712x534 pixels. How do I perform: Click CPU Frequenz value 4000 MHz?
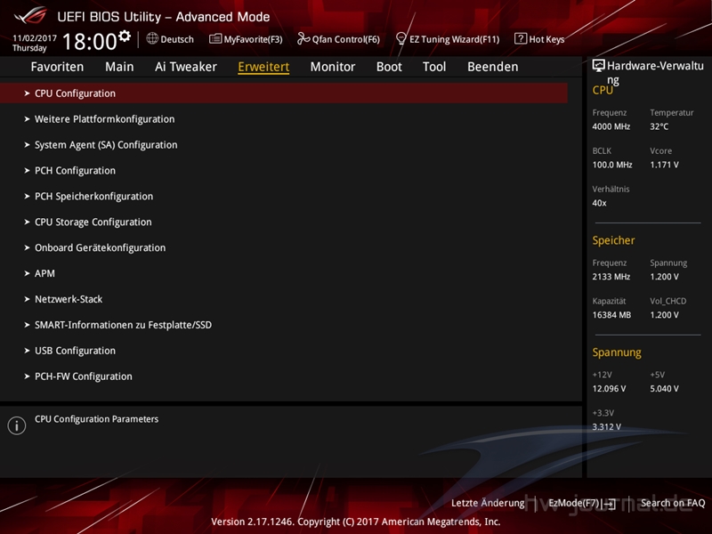[611, 126]
